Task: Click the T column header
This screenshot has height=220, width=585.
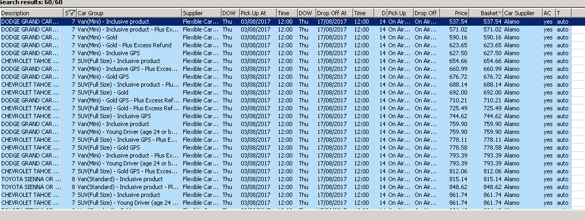Action: click(x=564, y=14)
